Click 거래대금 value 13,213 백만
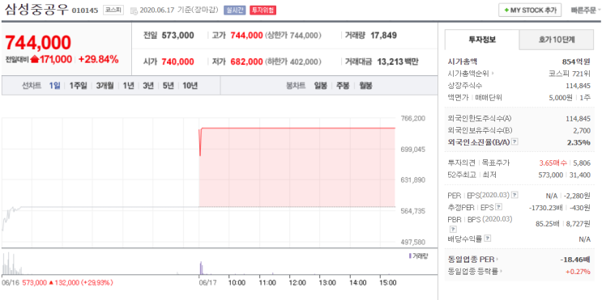This screenshot has width=602, height=300. pos(398,61)
